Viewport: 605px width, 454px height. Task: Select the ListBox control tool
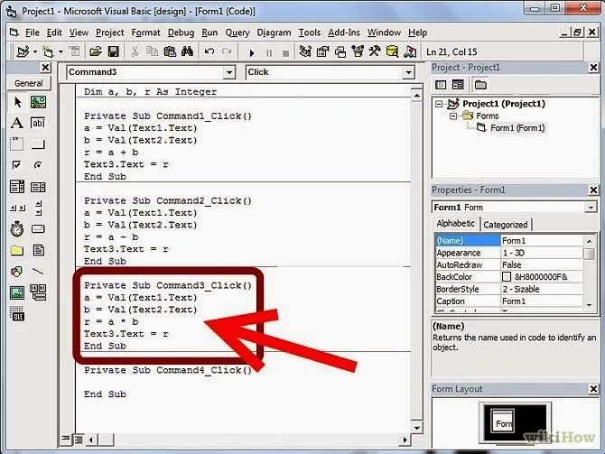[x=38, y=187]
